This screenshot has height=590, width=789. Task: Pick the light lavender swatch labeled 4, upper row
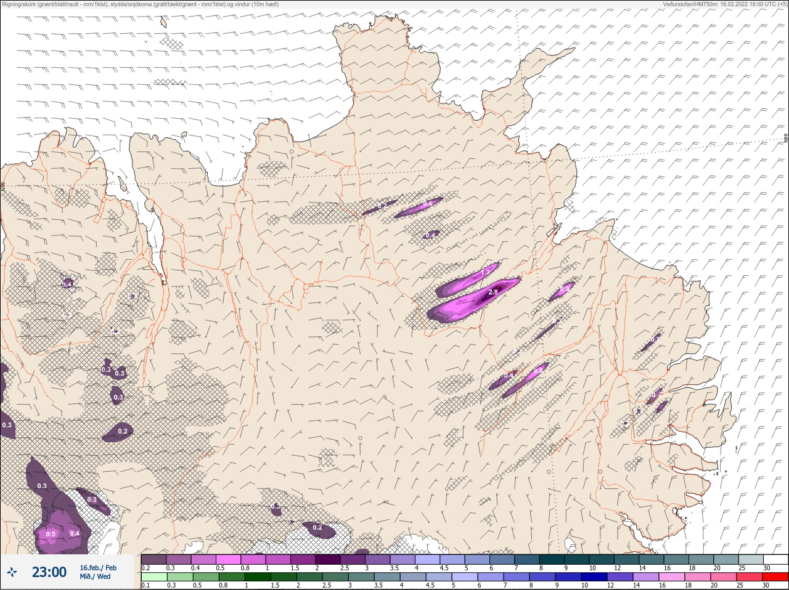click(427, 559)
